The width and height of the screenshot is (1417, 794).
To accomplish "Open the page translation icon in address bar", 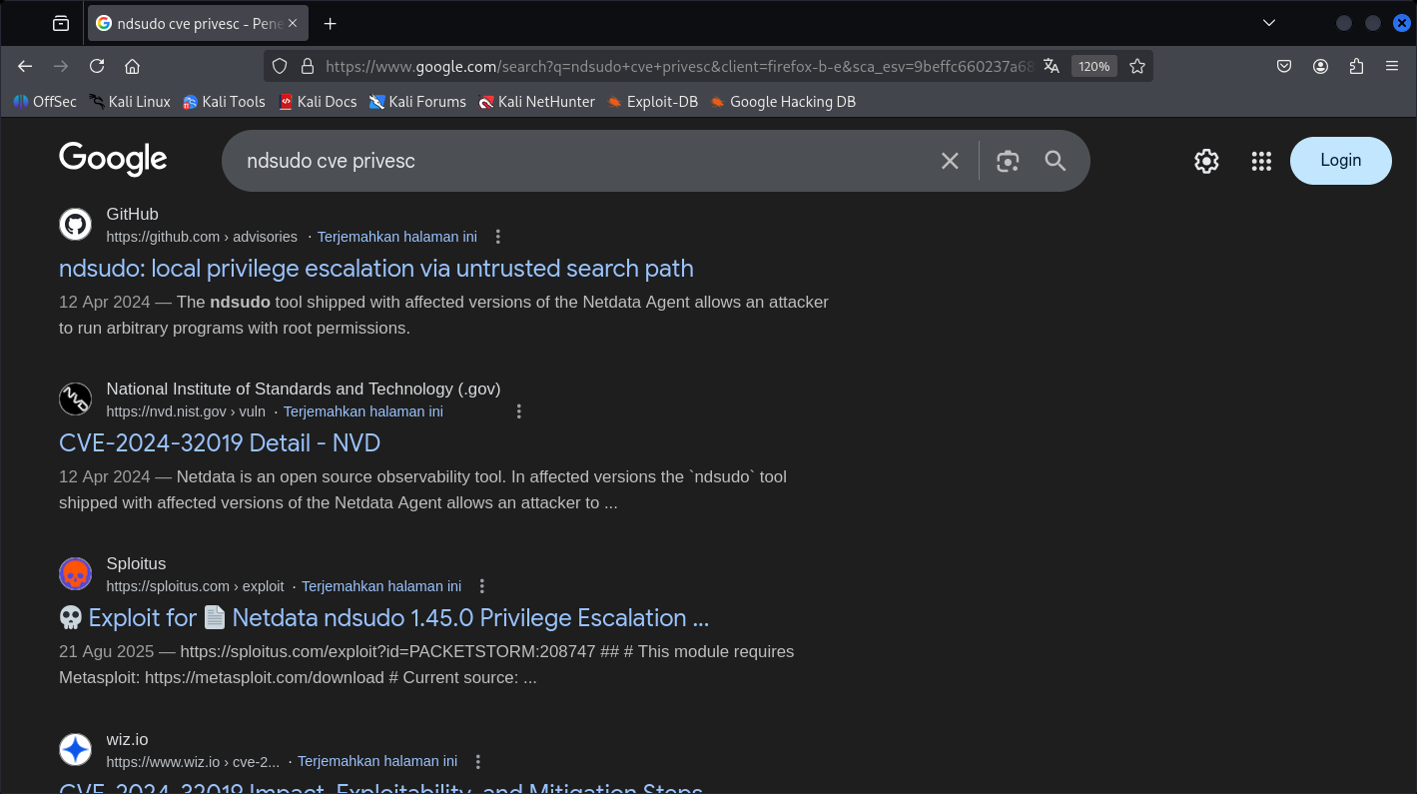I will click(x=1051, y=67).
